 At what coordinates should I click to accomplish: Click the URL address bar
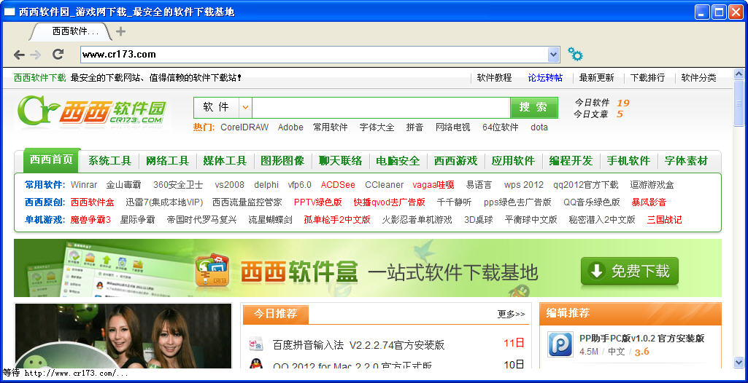click(314, 55)
